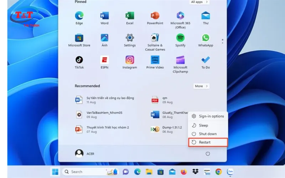Choose Sleep in the power menu
The height and width of the screenshot is (178, 285).
coord(208,125)
